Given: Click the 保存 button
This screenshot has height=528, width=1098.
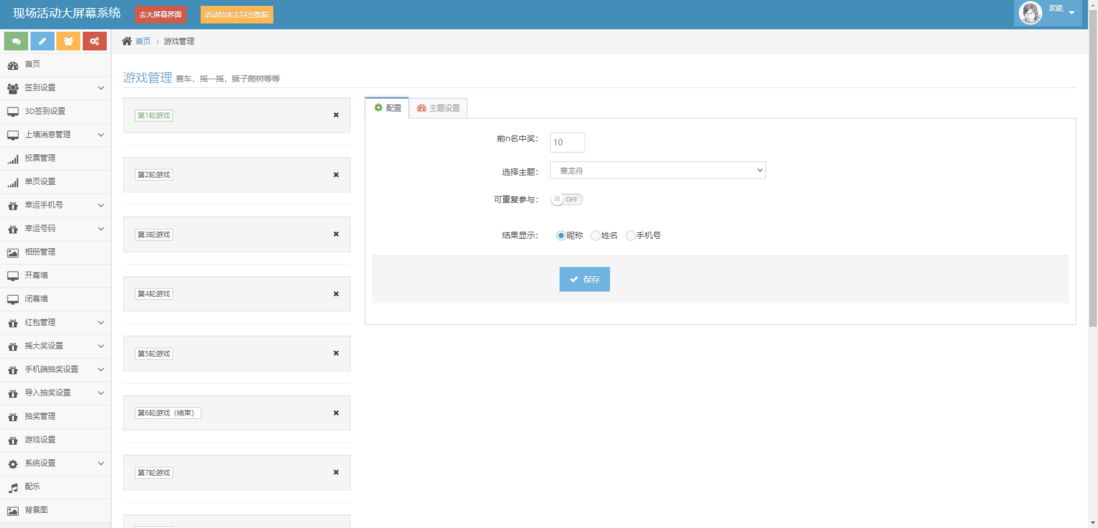Looking at the screenshot, I should (x=584, y=279).
